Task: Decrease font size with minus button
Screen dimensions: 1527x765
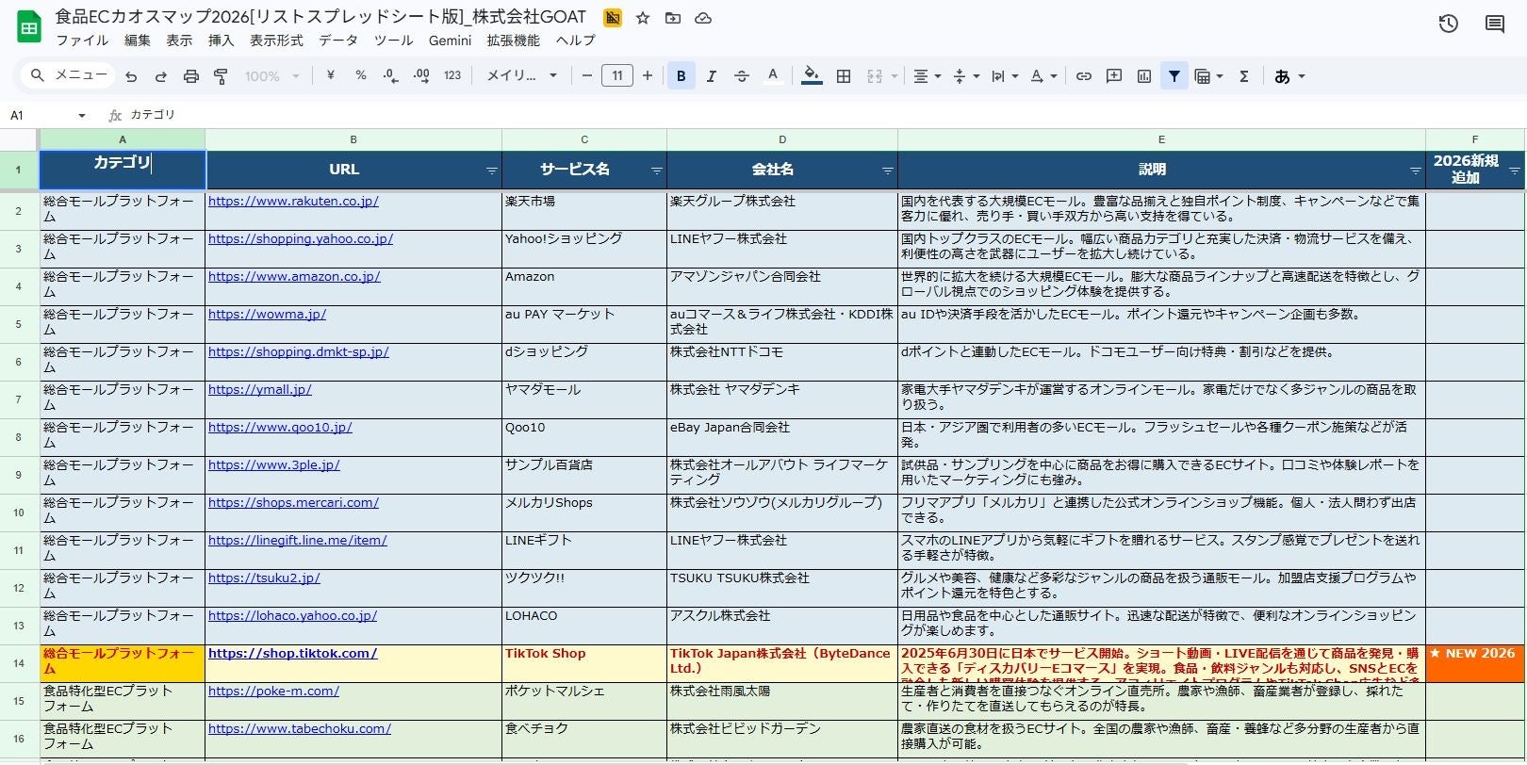Action: tap(587, 75)
